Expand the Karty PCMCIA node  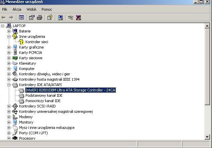[9, 53]
